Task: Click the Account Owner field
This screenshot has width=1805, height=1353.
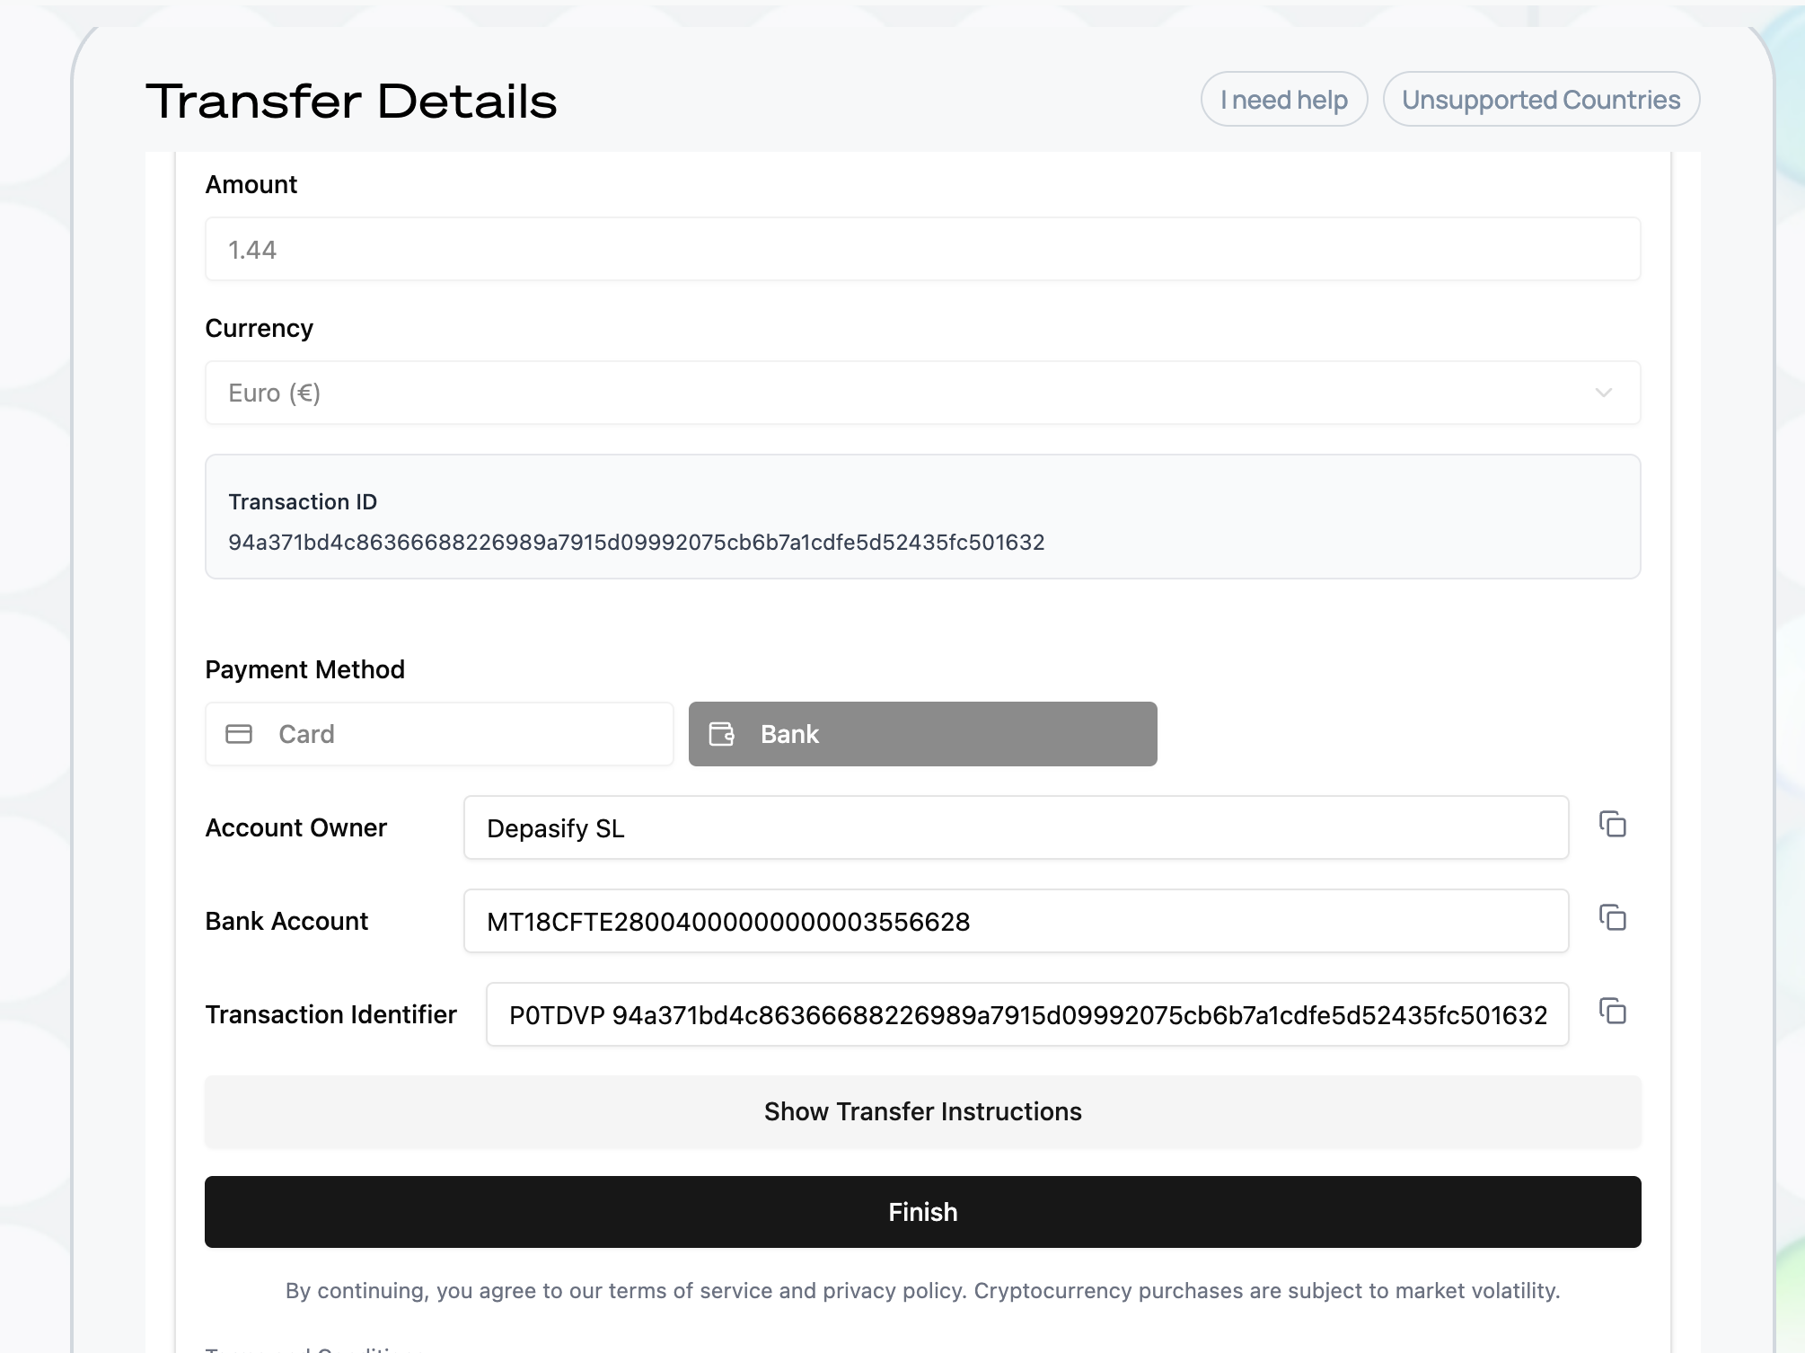Action: click(x=1016, y=827)
